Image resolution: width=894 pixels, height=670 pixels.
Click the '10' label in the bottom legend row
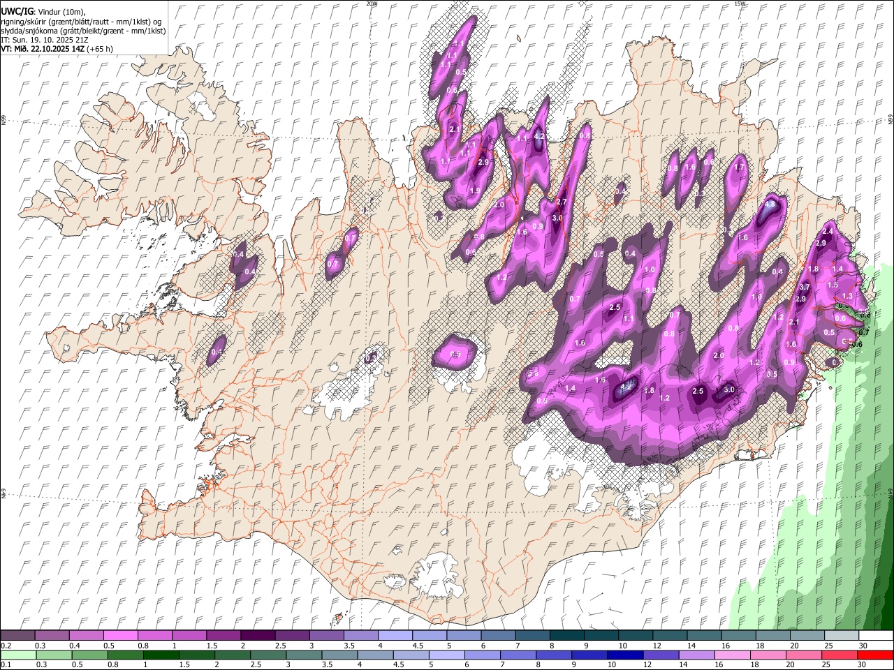point(612,664)
